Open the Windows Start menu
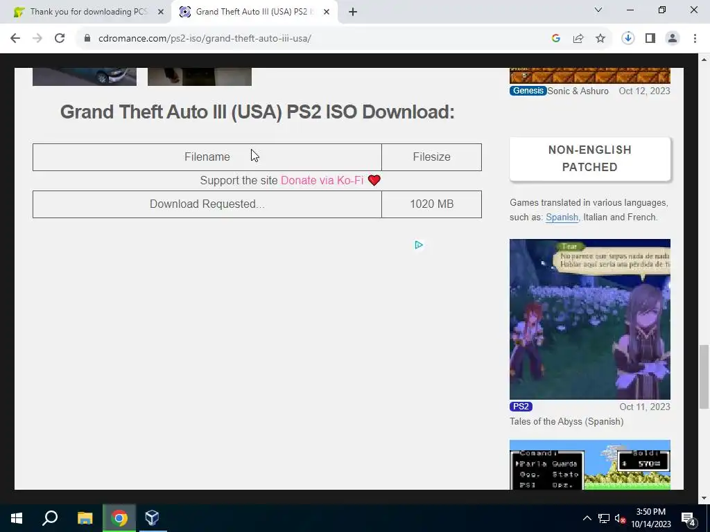Viewport: 710px width, 532px height. click(17, 518)
